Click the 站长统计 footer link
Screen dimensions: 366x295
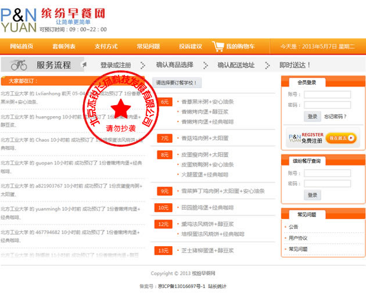click(x=217, y=286)
